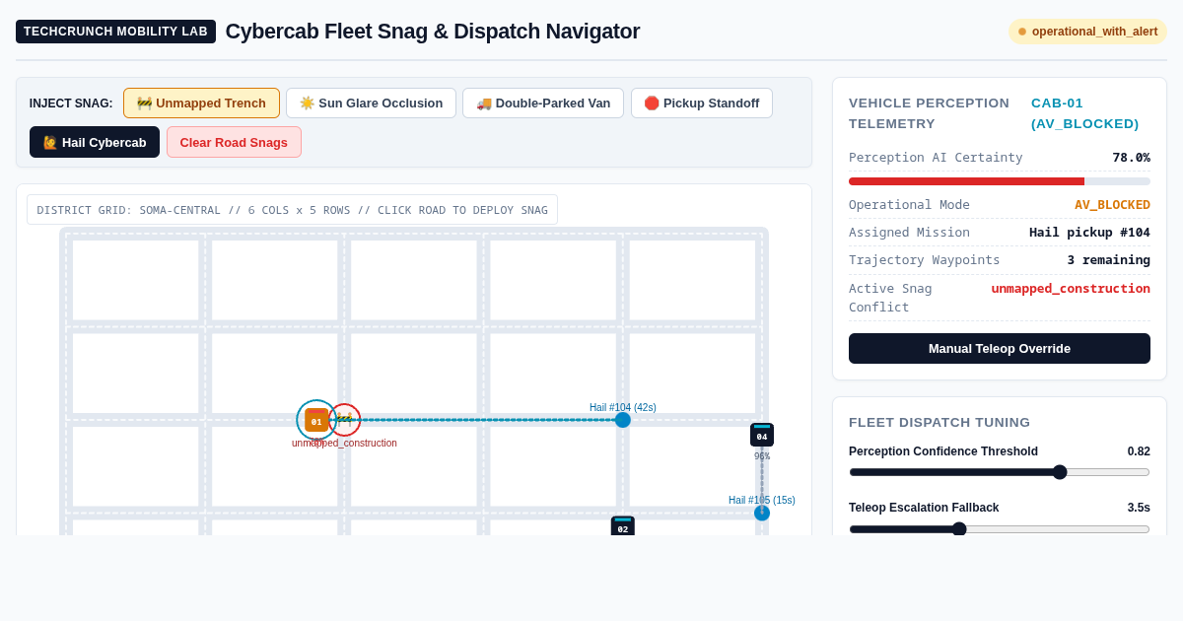Screen dimensions: 1183x621
Task: Click the 0.82 threshold value
Action: (1139, 451)
